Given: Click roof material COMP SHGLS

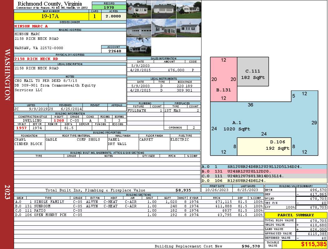Looking at the screenshot, I should point(88,139).
